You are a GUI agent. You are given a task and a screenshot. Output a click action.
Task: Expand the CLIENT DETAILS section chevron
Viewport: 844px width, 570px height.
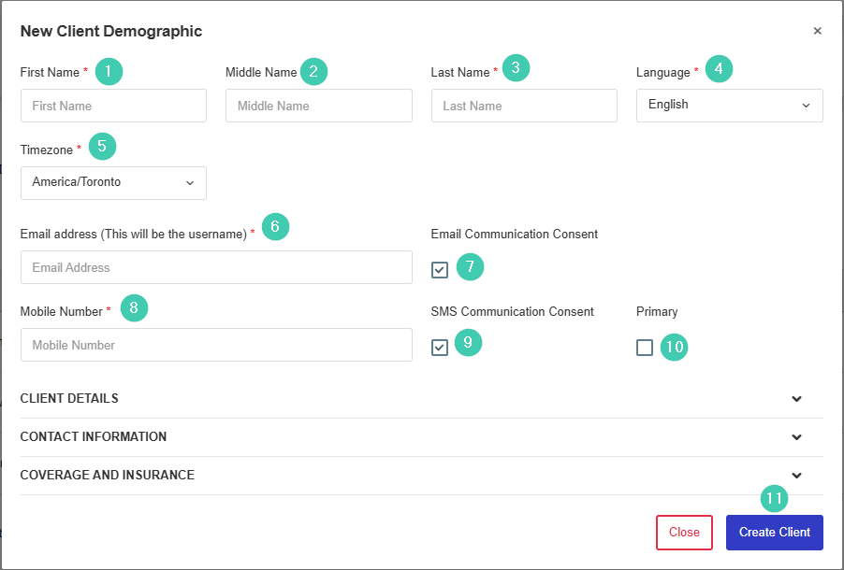tap(796, 399)
